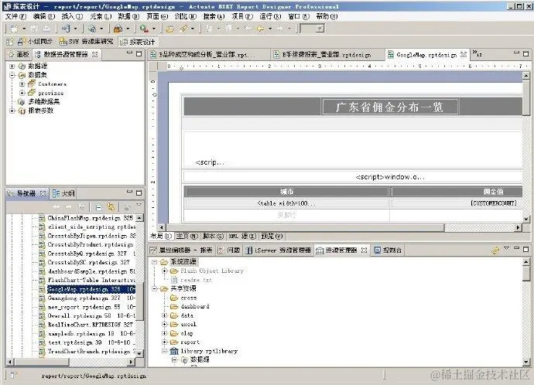Screen dimensions: 534x385
Task: Open the 运行 menu
Action: pos(270,16)
